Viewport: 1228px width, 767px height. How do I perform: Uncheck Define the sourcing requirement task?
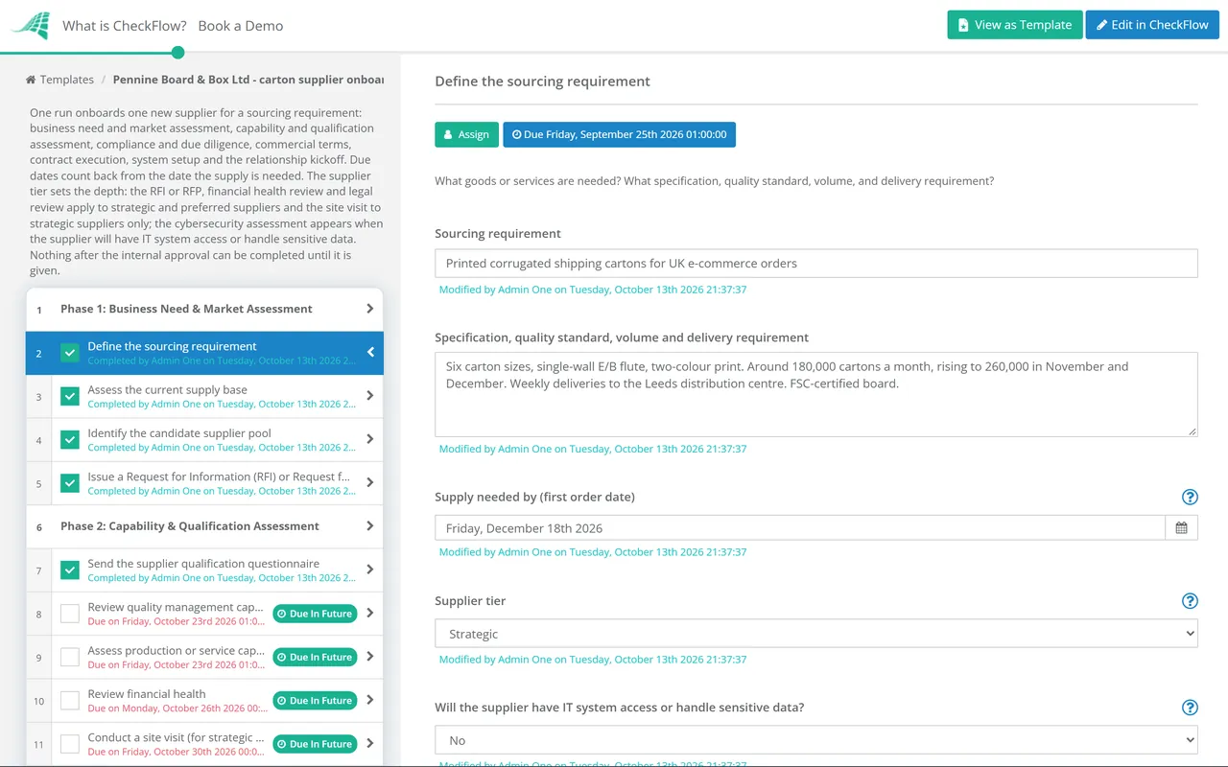point(70,353)
